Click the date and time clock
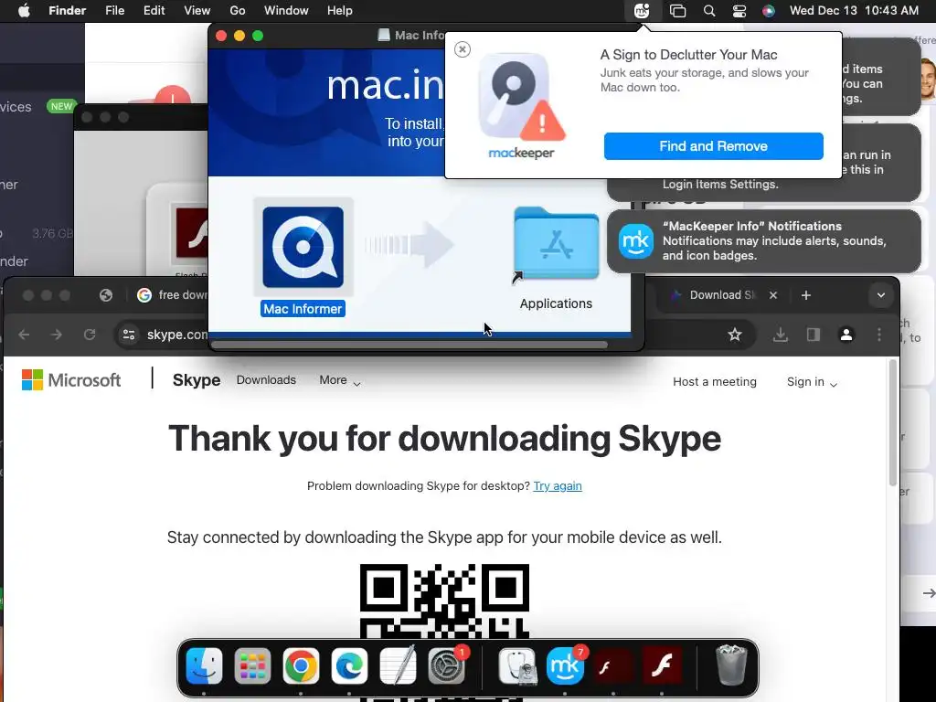Viewport: 936px width, 702px height. click(854, 11)
